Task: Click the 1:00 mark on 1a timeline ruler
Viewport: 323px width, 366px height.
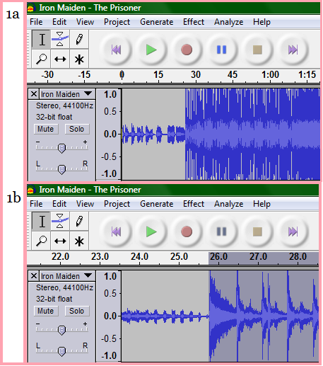Action: point(270,75)
